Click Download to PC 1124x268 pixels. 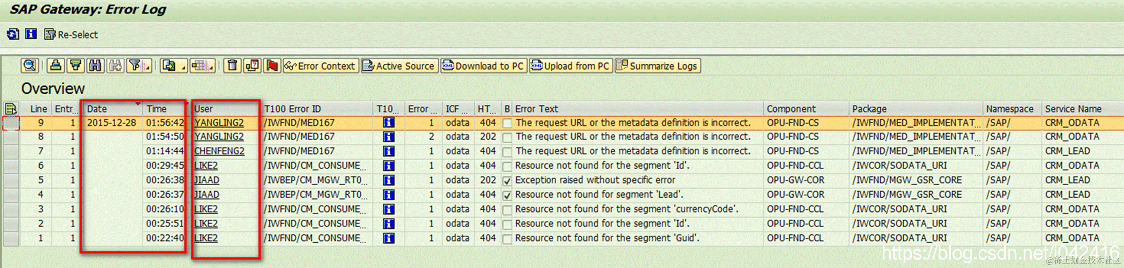pos(483,66)
